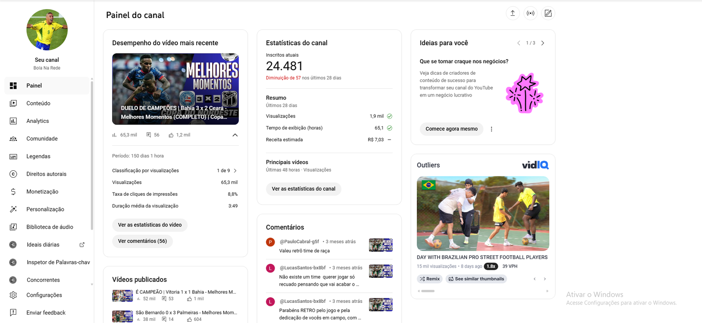The height and width of the screenshot is (323, 702).
Task: Click the Biblioteca de áudio icon
Action: pos(13,227)
